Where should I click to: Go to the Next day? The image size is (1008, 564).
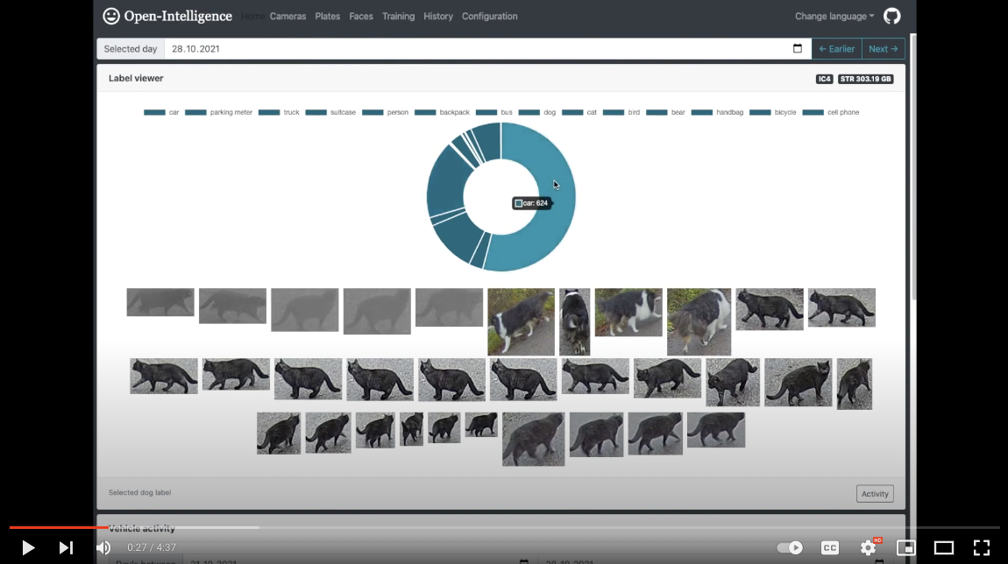click(x=883, y=48)
